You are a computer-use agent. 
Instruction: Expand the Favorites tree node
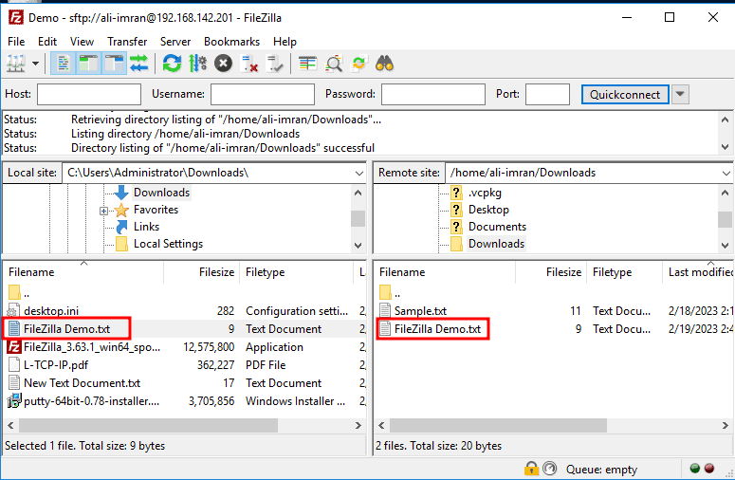(104, 211)
